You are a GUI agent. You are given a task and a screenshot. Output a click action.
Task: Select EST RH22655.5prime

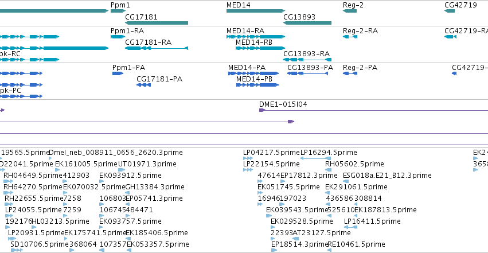34,198
